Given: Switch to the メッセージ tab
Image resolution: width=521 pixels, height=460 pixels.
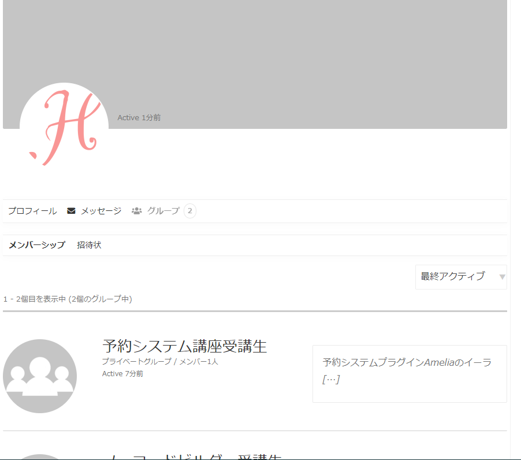Looking at the screenshot, I should (101, 211).
